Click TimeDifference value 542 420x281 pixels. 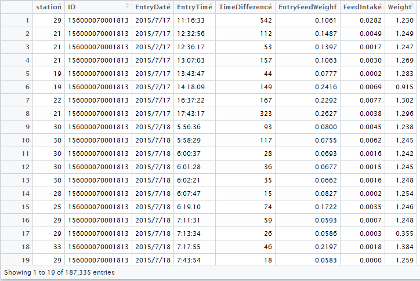[x=266, y=20]
